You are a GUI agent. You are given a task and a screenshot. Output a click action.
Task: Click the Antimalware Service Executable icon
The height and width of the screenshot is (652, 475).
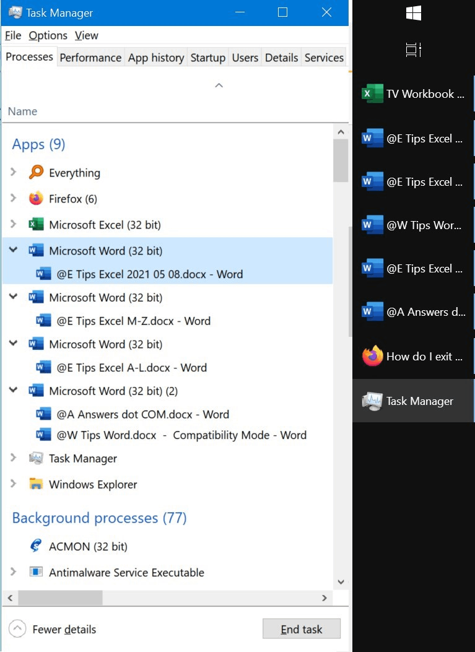pos(36,572)
